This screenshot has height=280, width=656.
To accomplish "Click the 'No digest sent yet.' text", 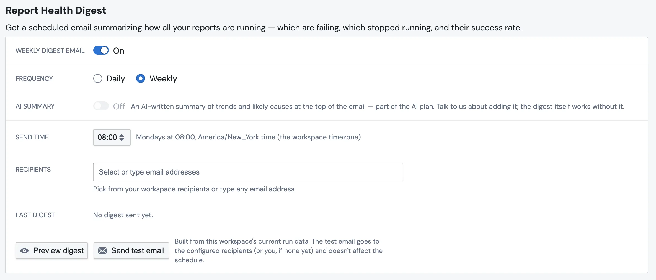I will pos(123,215).
